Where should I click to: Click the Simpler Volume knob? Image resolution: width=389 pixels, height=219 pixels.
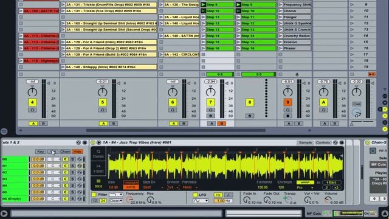point(328,200)
